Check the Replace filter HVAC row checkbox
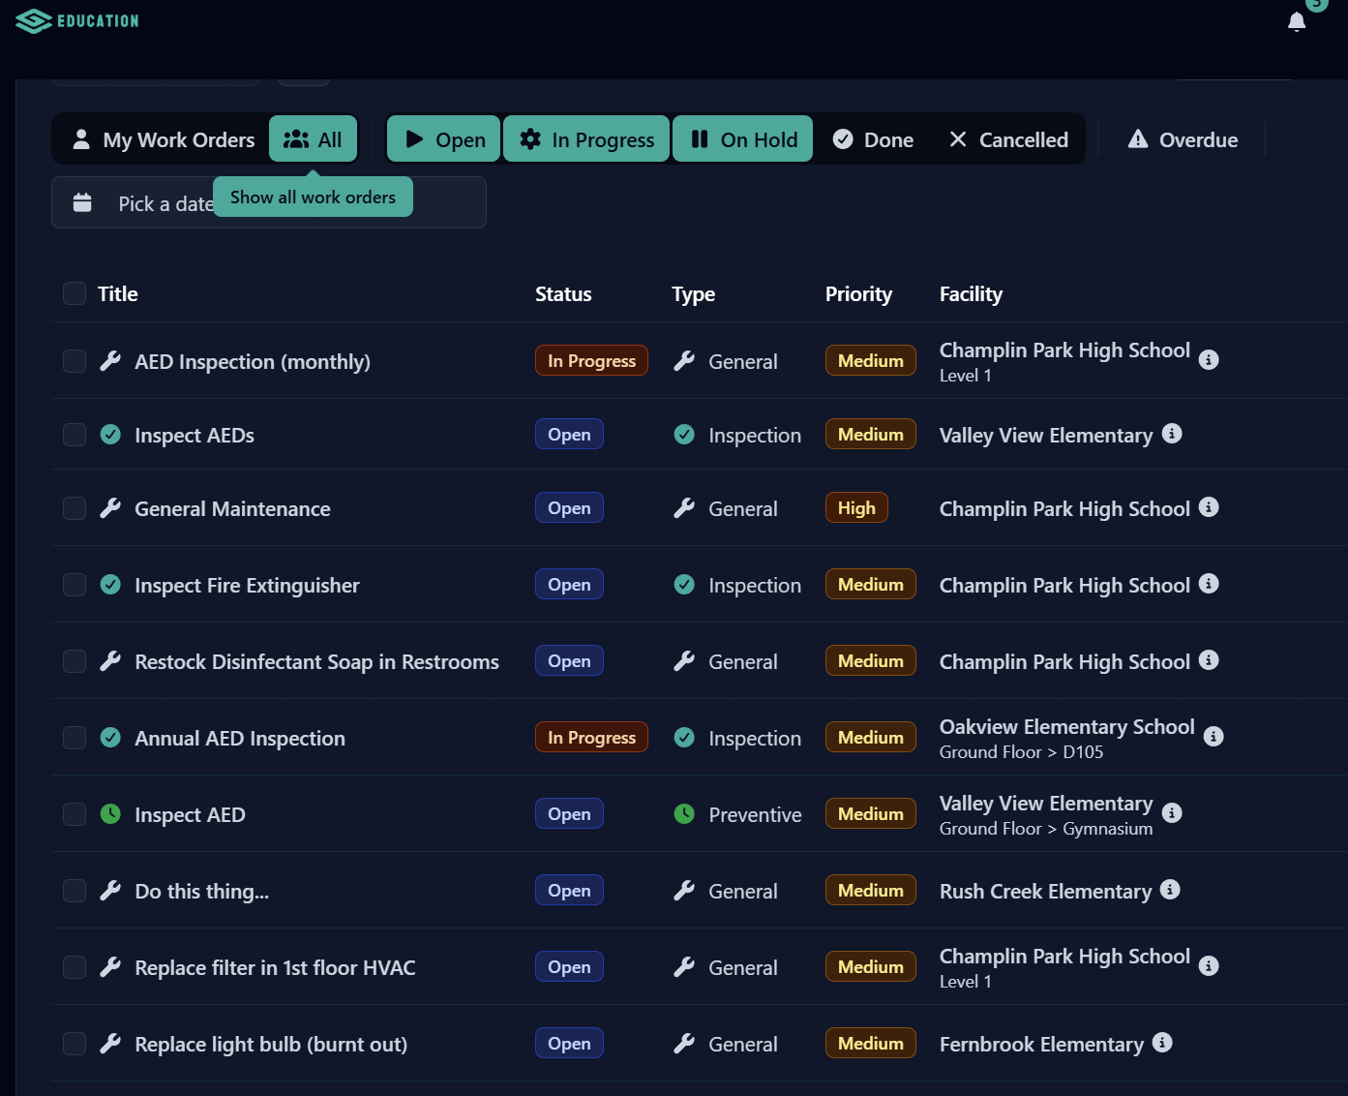1348x1096 pixels. [75, 967]
